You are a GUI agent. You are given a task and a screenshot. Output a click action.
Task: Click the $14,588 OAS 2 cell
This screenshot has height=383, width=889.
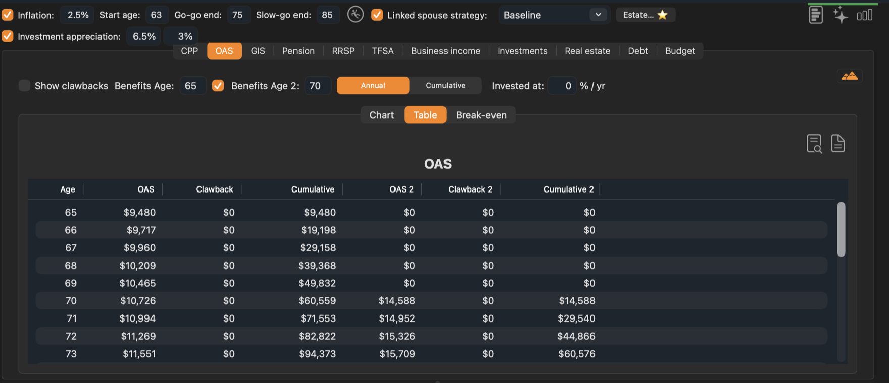coord(397,300)
